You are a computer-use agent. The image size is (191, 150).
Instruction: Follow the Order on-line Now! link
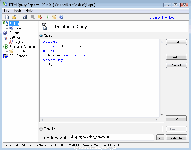(162, 17)
